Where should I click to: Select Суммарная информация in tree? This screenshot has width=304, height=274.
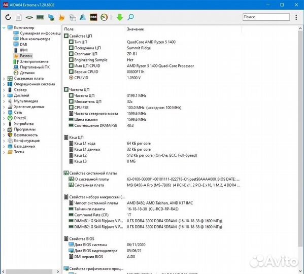click(37, 33)
